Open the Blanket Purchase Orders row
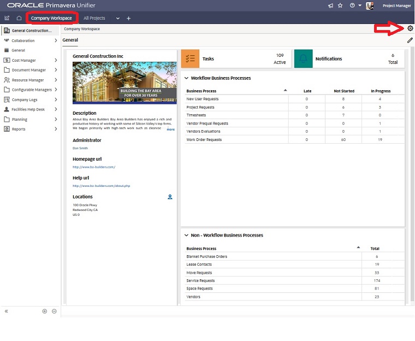 (x=294, y=256)
